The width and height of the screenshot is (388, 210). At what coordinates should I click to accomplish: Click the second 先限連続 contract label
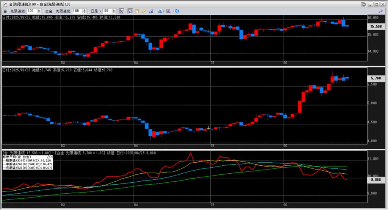(x=63, y=11)
